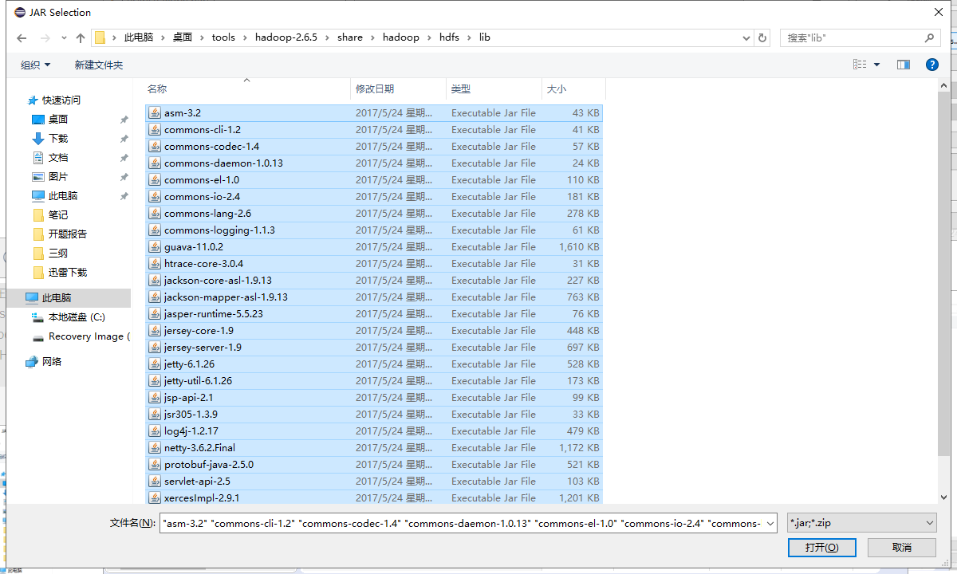
Task: Click jar icon of protobuf-java-2.5.0
Action: (x=155, y=465)
